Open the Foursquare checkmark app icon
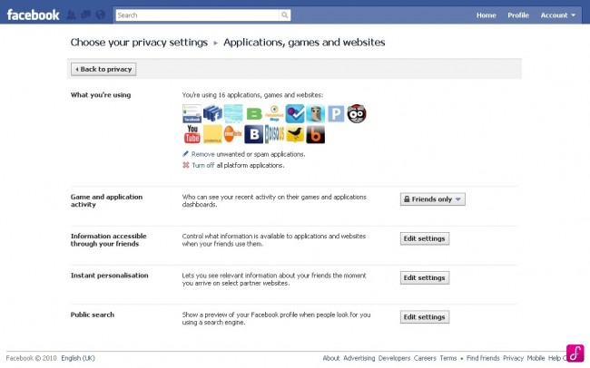This screenshot has height=368, width=590. pos(295,114)
